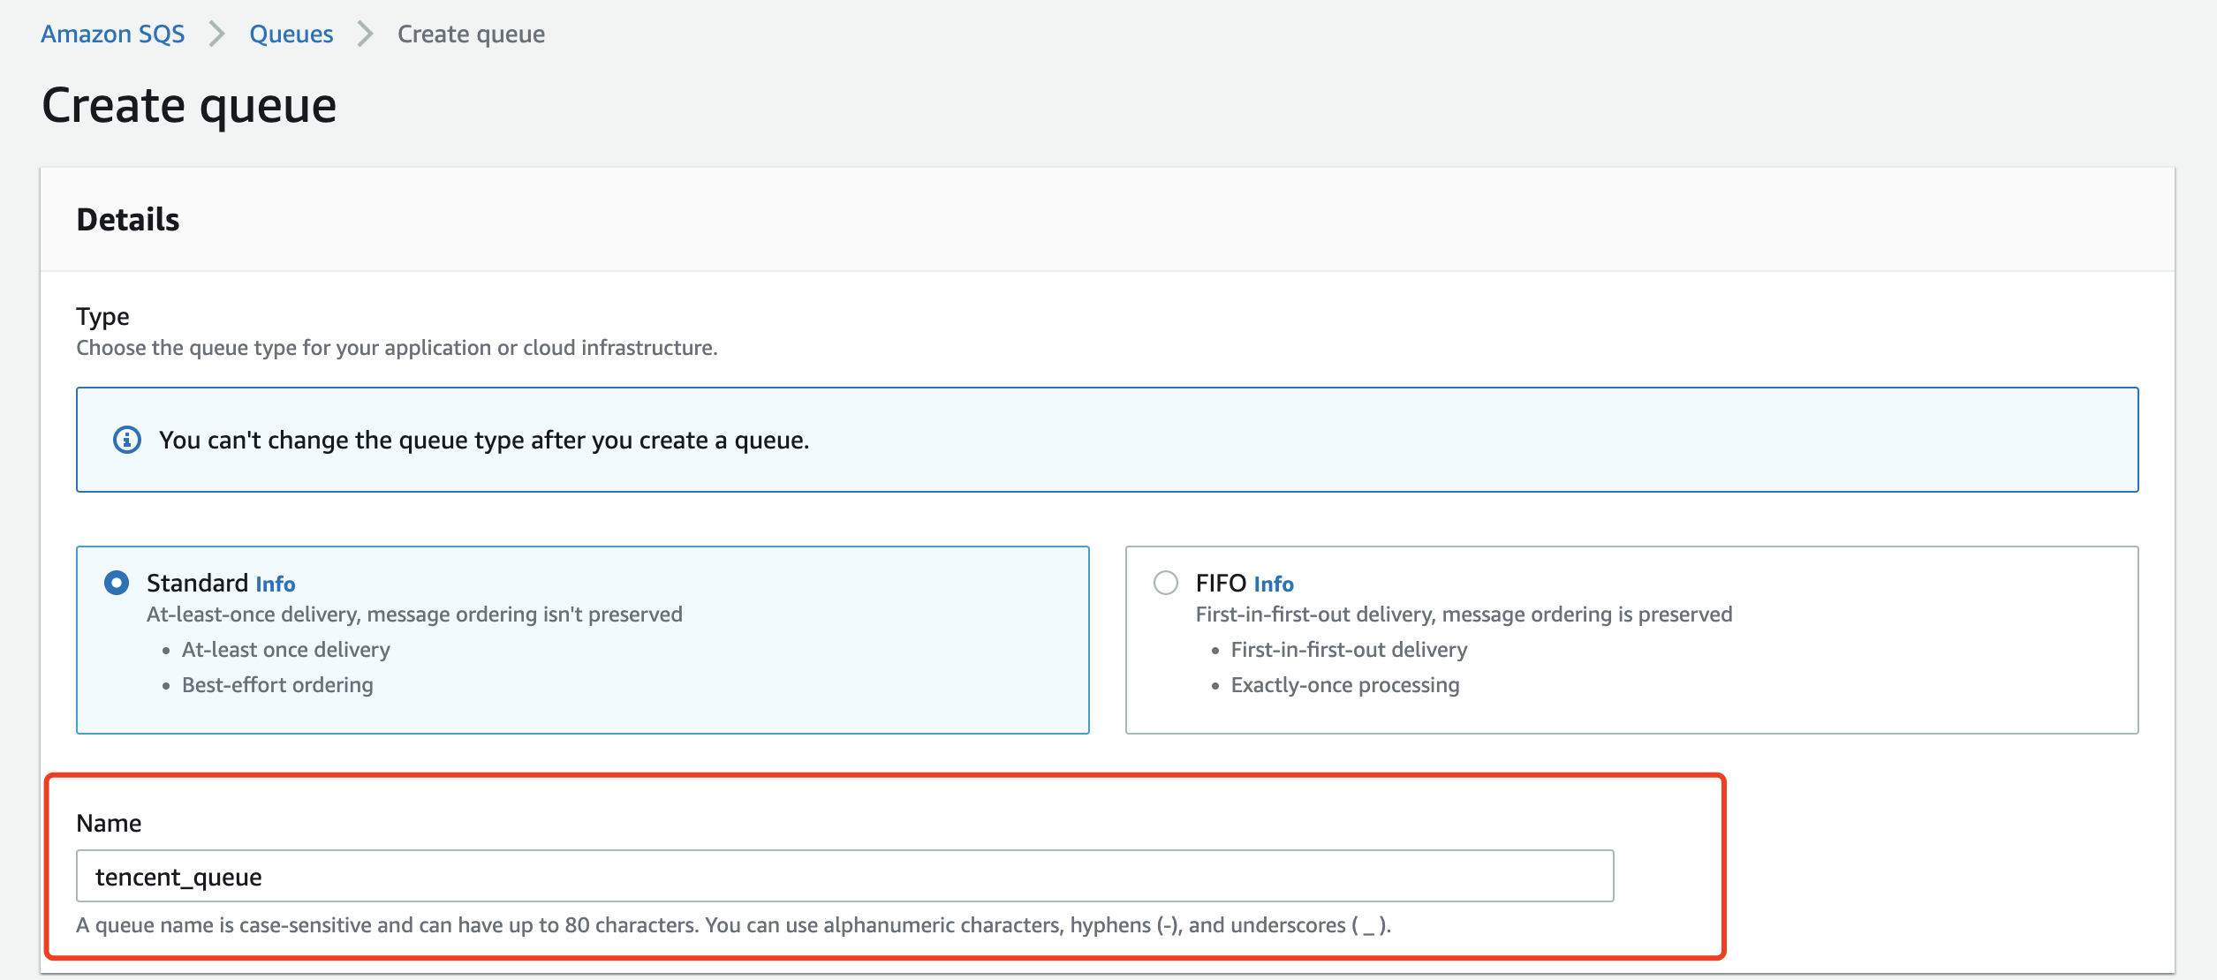This screenshot has height=980, width=2217.
Task: Click the Details section header
Action: coord(128,220)
